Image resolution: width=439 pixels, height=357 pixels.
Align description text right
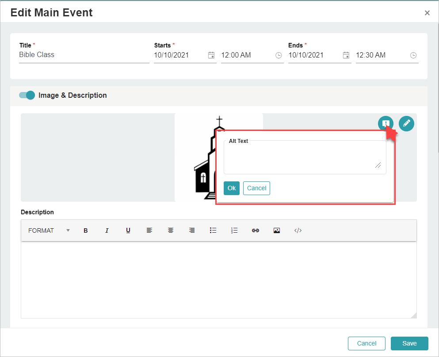click(192, 230)
